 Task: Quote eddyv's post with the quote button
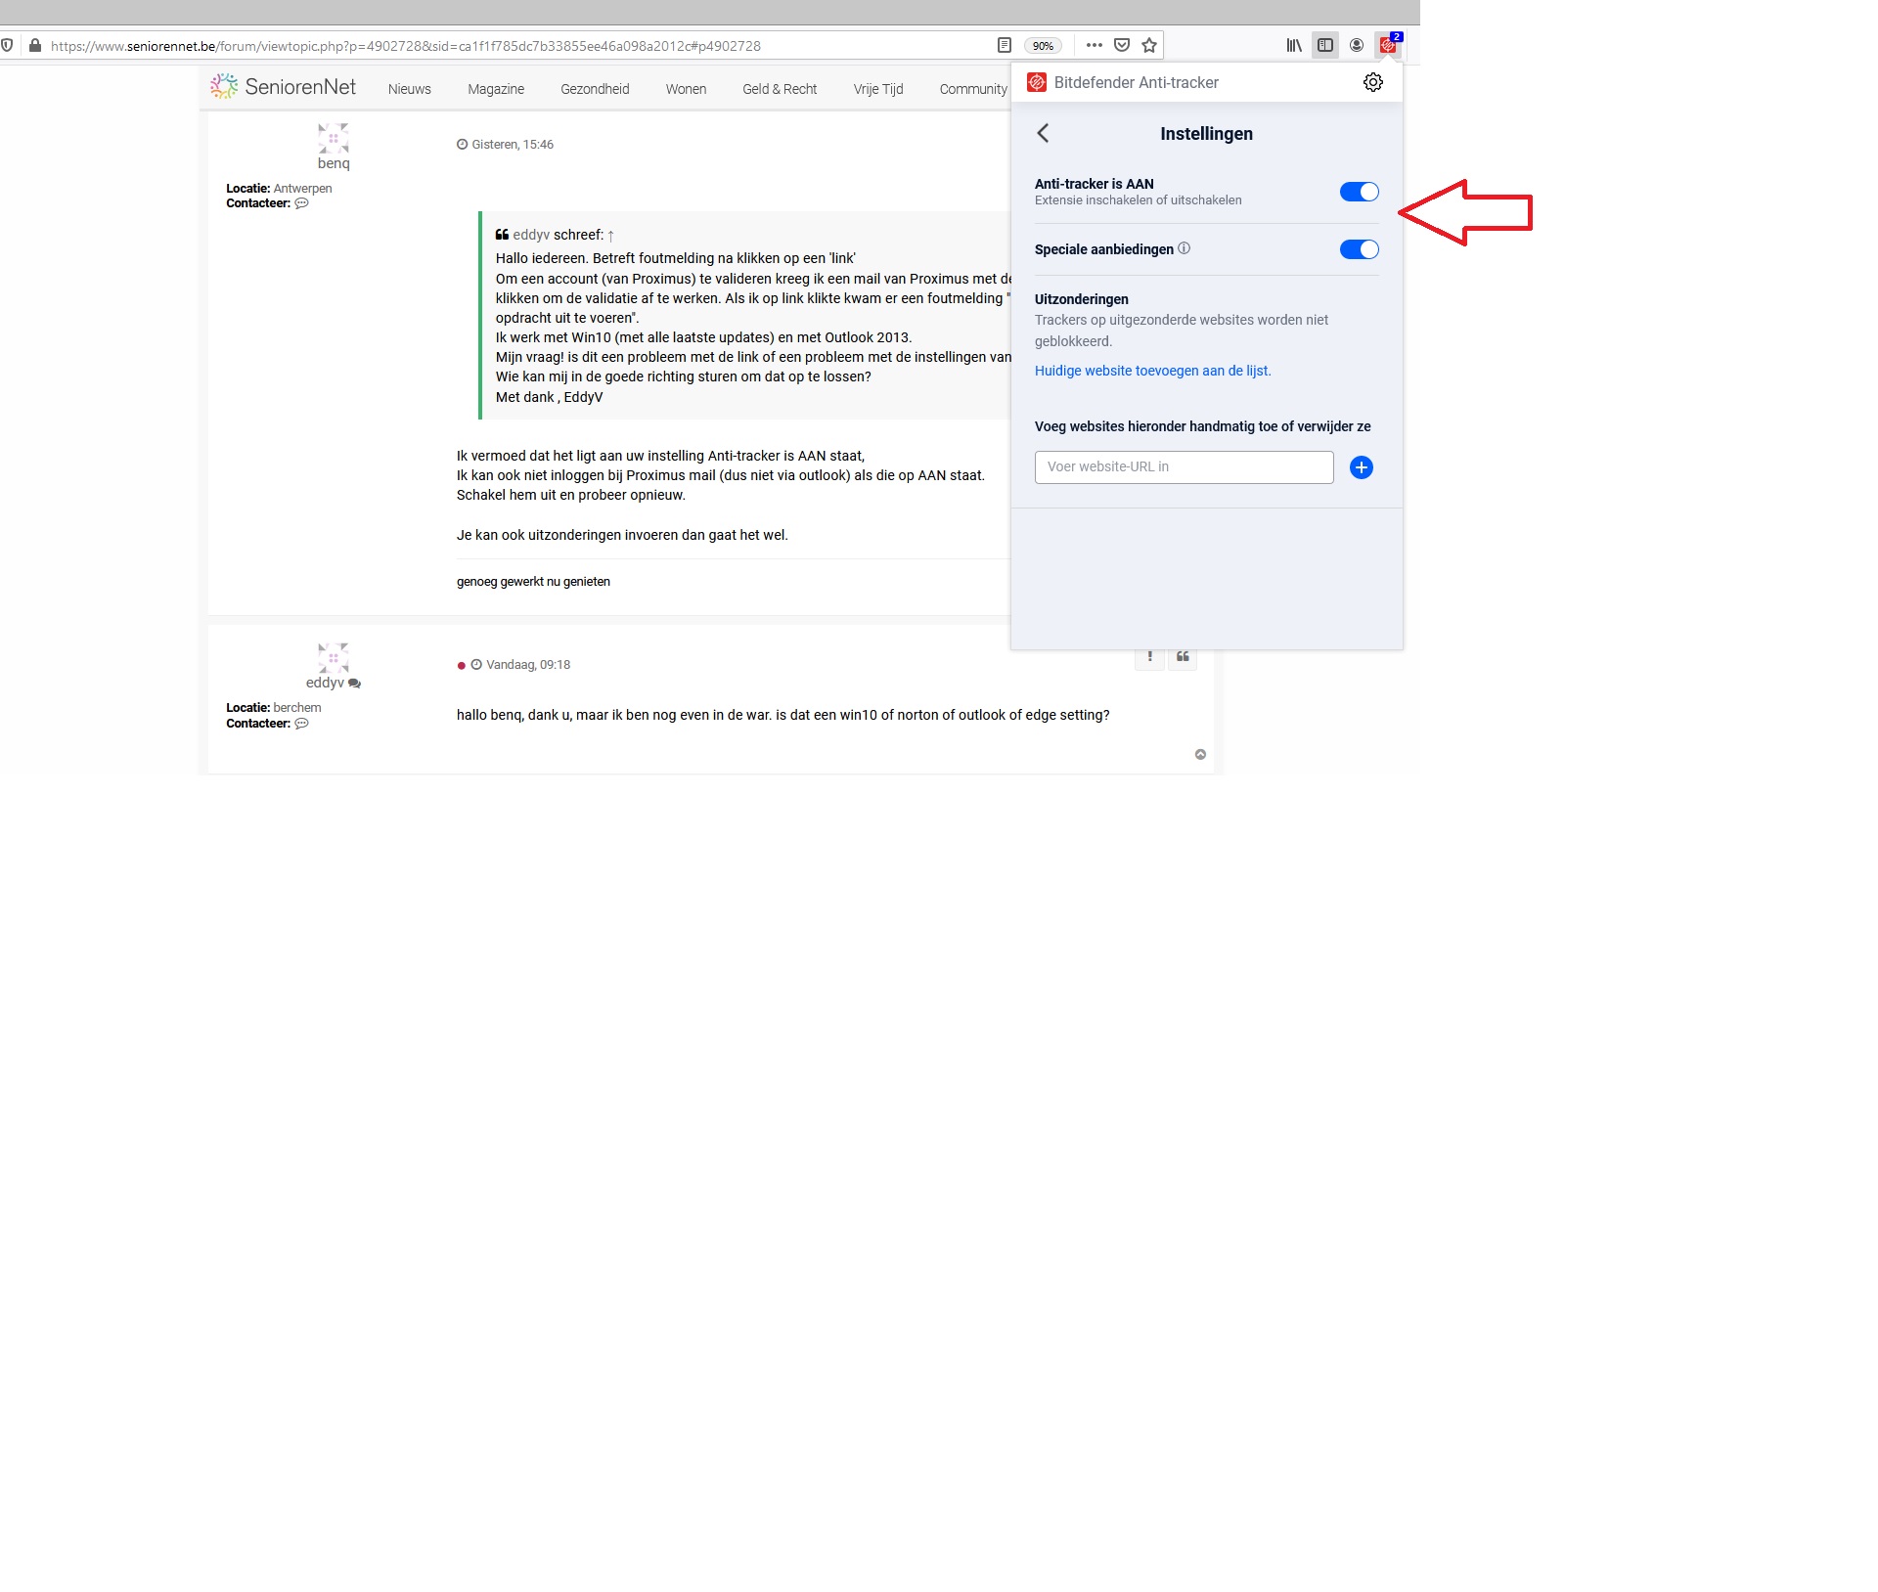(1183, 657)
